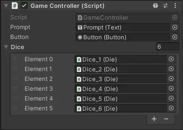Viewport: 183px width, 130px height.
Task: Open object picker for Dice_4 element
Action: click(x=171, y=88)
